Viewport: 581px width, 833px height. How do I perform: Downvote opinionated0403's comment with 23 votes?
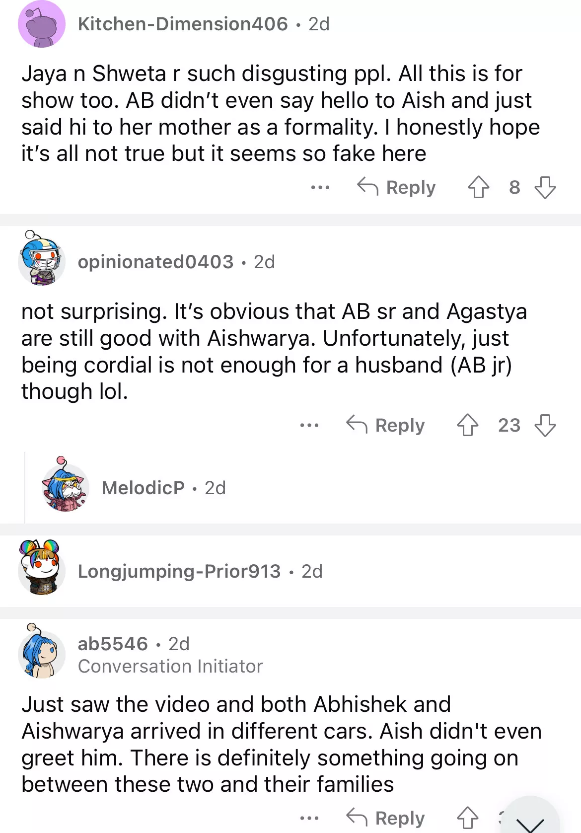(x=545, y=425)
